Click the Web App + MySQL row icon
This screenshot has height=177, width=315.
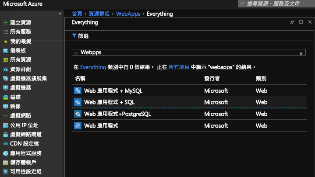click(78, 90)
